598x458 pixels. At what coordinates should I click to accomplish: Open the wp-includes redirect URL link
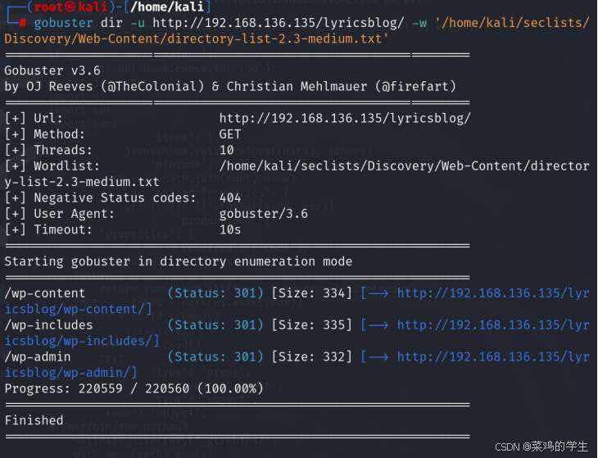click(x=493, y=325)
